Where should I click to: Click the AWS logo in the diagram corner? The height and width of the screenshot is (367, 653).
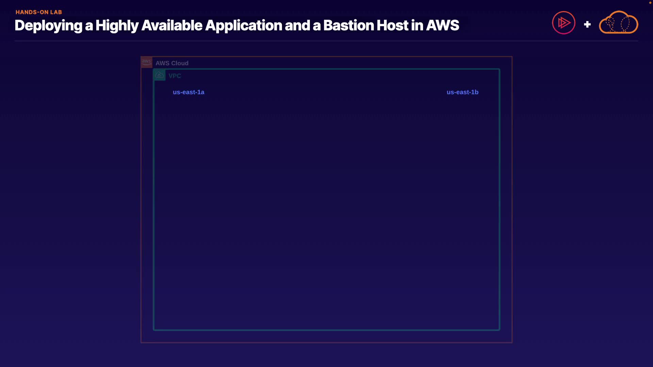[147, 62]
